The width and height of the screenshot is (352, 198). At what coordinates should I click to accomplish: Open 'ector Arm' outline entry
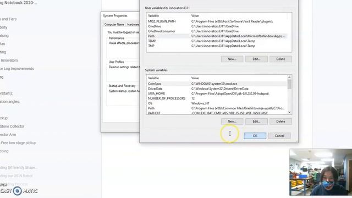[x=8, y=135]
